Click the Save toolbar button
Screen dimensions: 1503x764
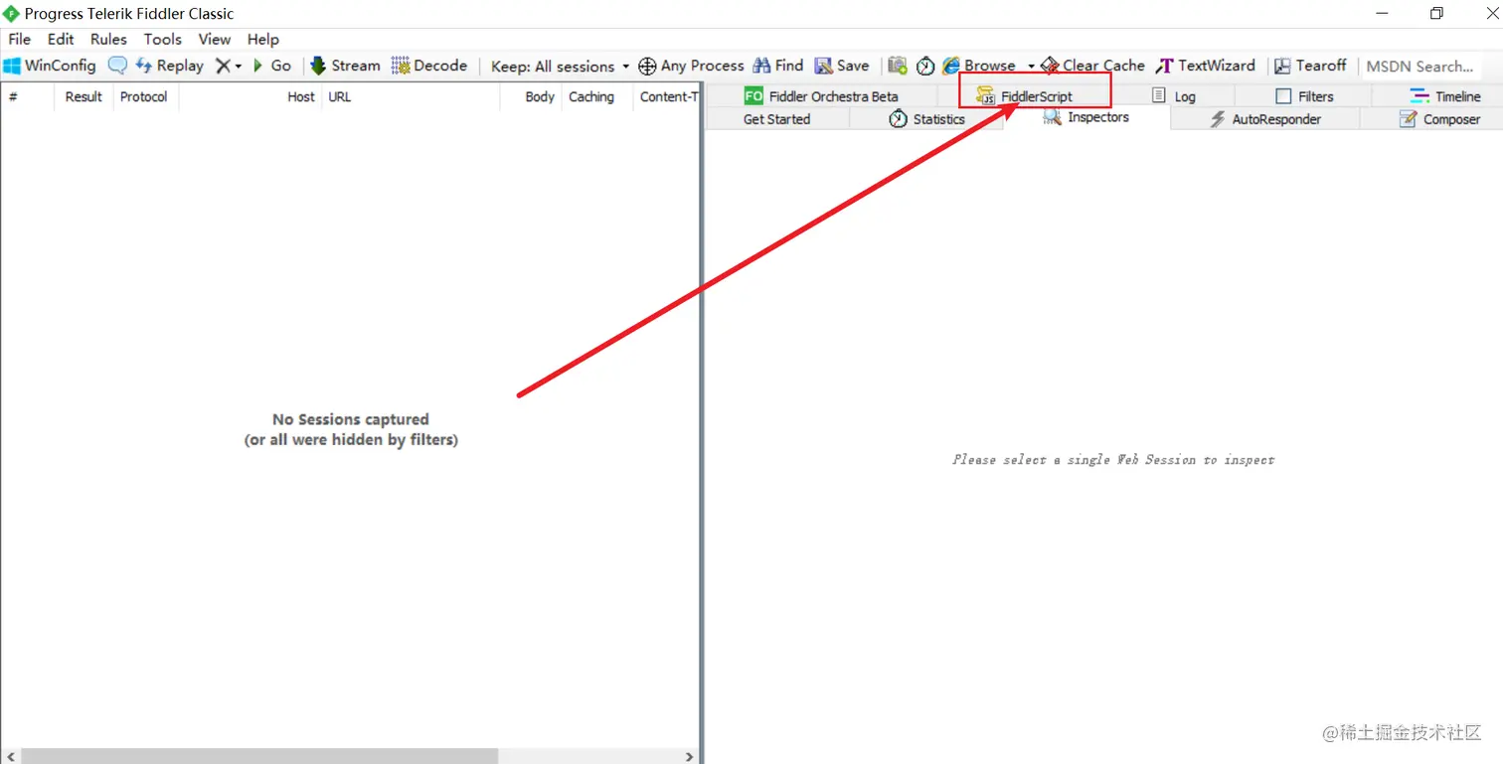pyautogui.click(x=842, y=66)
